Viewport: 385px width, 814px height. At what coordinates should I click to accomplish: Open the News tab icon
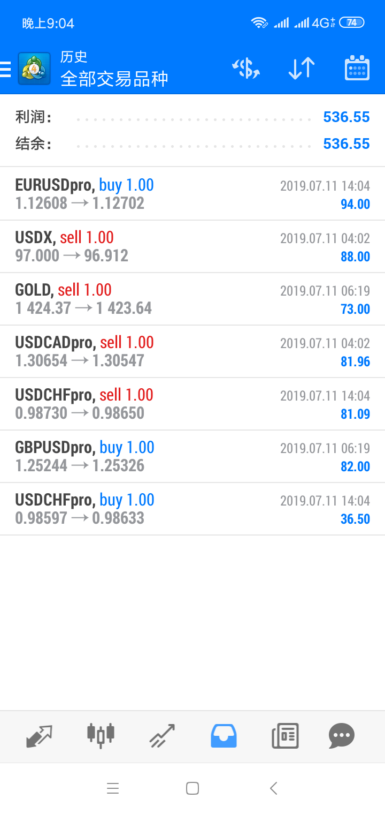coord(285,736)
